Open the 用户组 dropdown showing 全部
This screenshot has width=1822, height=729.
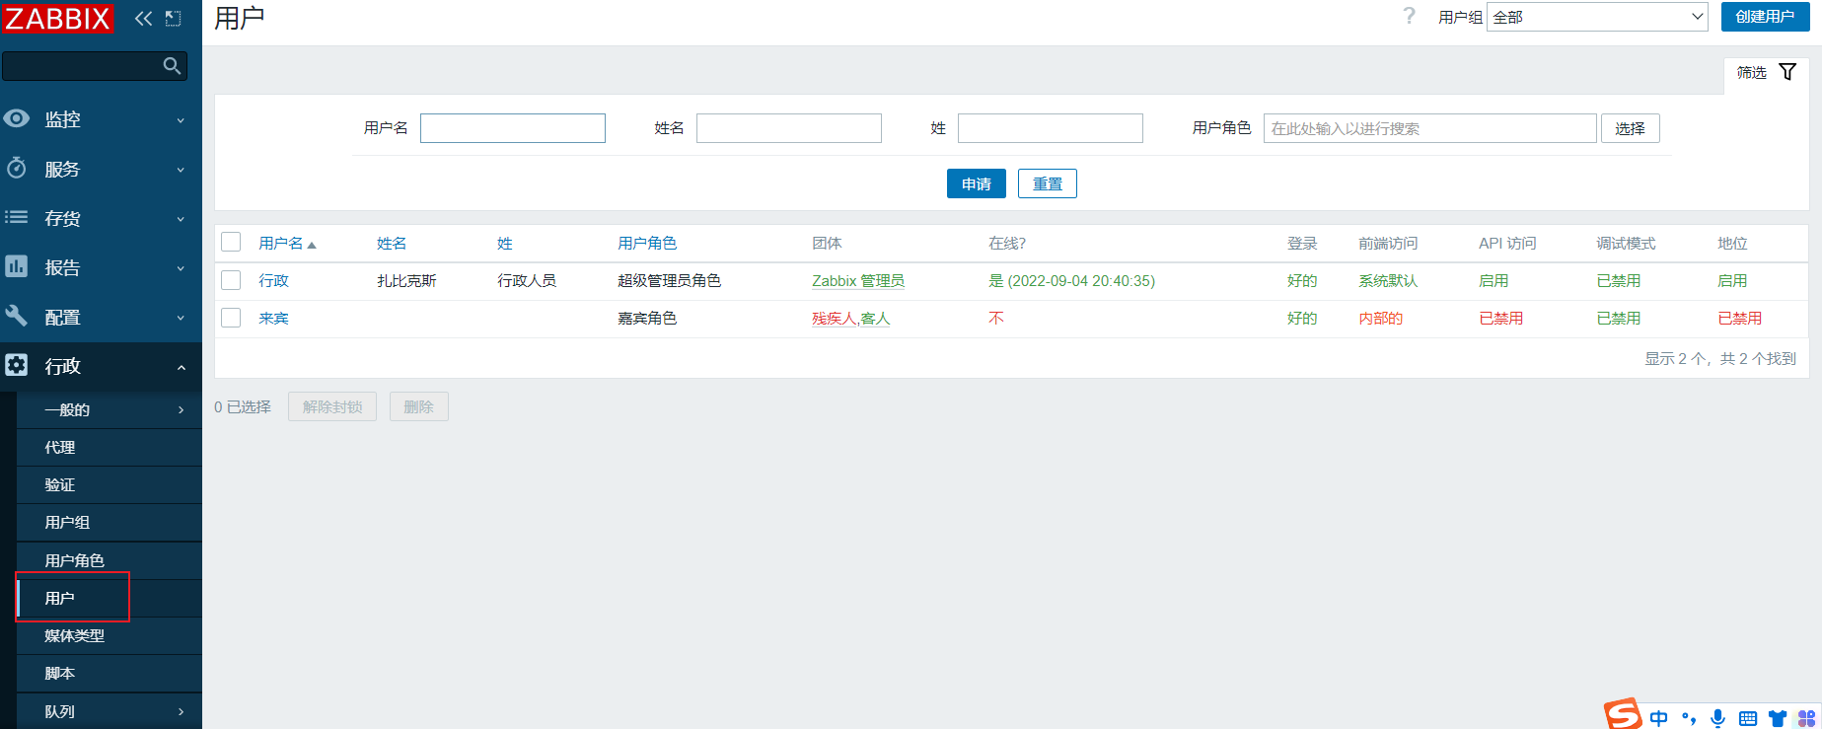[x=1597, y=17]
